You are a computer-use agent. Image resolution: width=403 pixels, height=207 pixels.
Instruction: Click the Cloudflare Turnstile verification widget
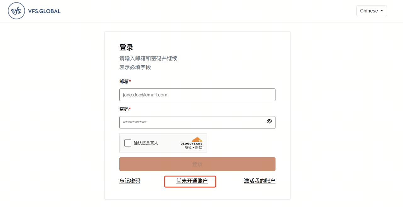(x=163, y=143)
